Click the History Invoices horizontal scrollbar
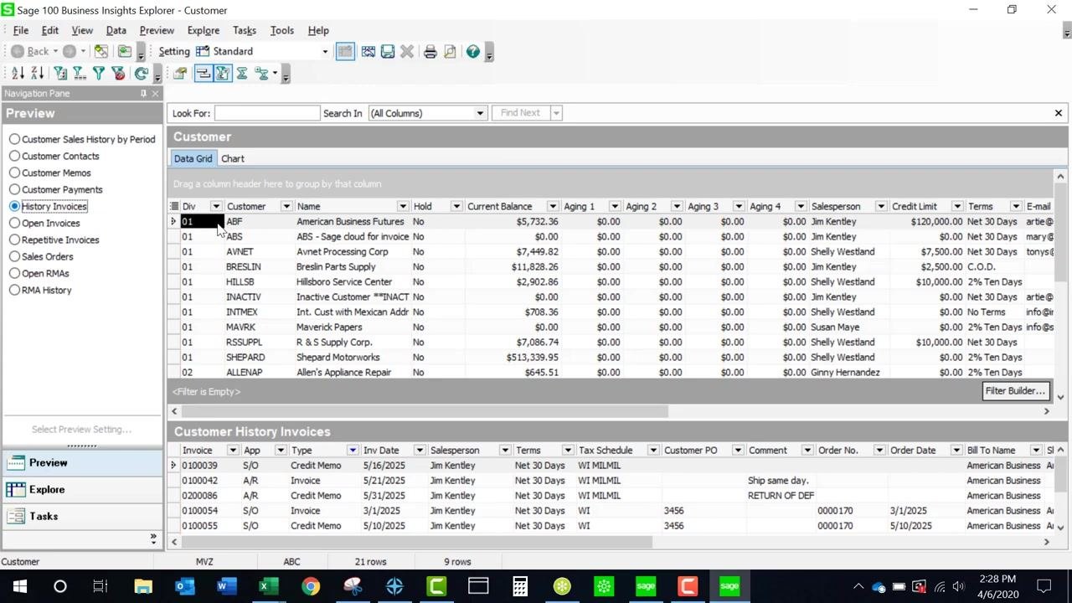The height and width of the screenshot is (603, 1072). point(417,542)
